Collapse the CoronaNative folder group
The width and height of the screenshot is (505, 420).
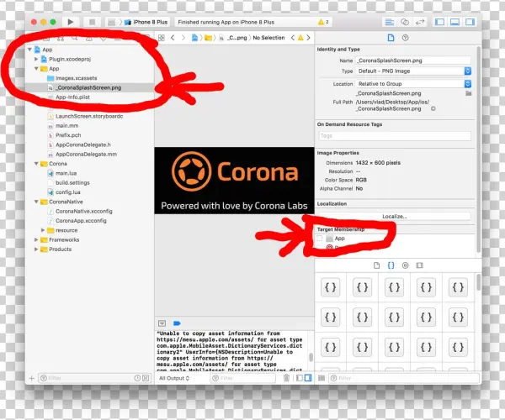tap(36, 202)
